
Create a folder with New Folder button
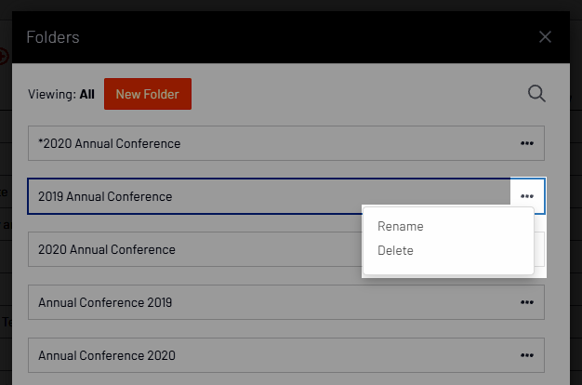pyautogui.click(x=148, y=94)
